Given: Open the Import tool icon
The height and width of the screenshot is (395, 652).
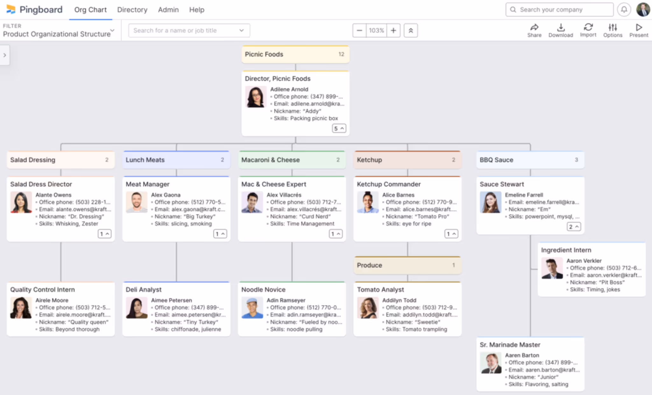Looking at the screenshot, I should (x=588, y=30).
